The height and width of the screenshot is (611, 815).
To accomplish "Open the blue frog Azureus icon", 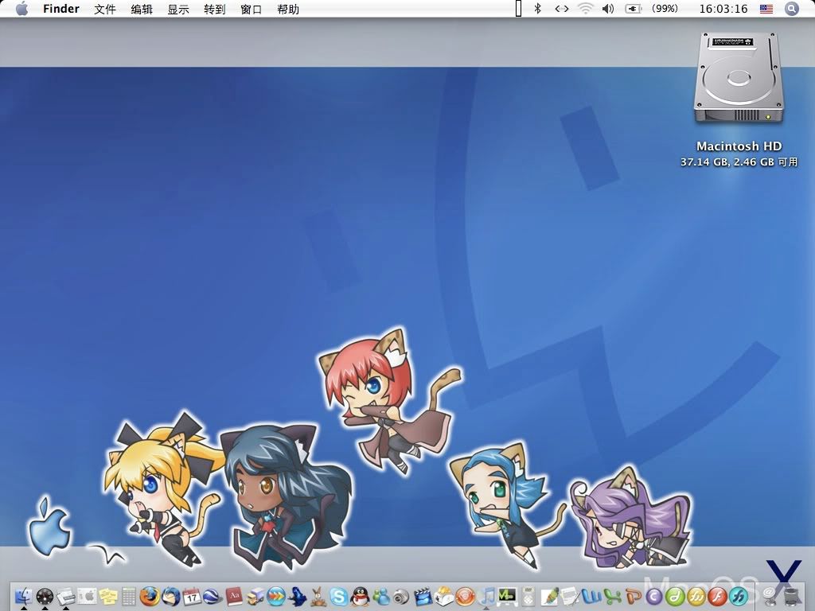I will (297, 596).
